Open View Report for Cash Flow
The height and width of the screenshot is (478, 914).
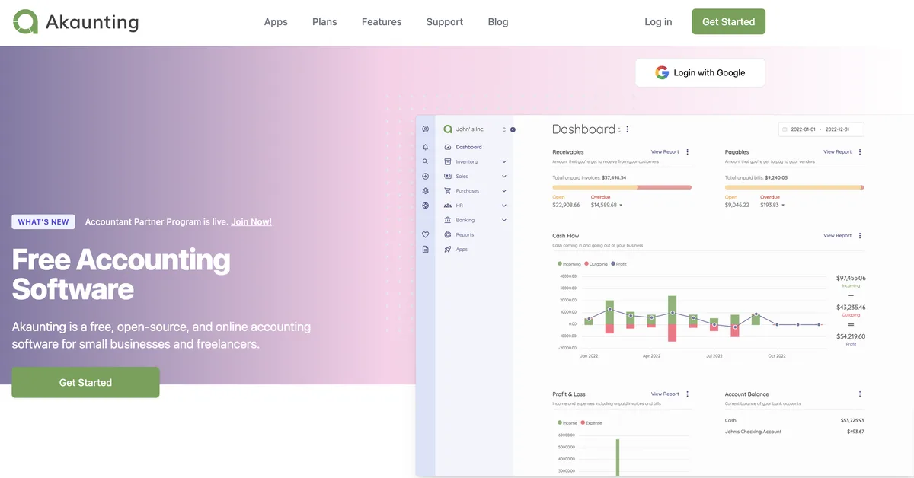point(837,236)
